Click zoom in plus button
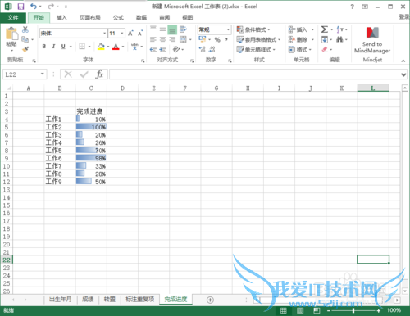410x316 pixels. click(379, 310)
